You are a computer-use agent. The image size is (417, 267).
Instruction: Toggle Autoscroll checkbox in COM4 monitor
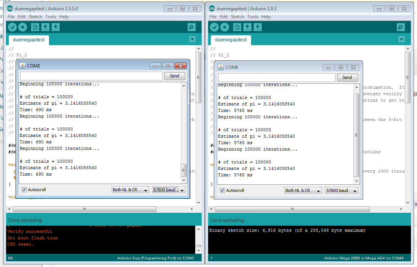tap(223, 190)
